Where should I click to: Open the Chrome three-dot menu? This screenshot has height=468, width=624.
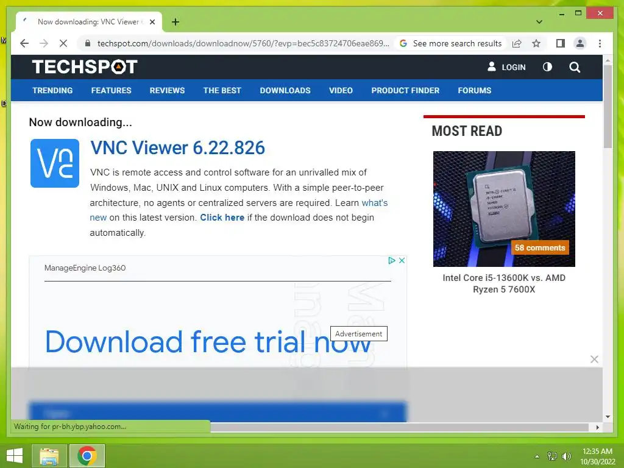(x=600, y=43)
